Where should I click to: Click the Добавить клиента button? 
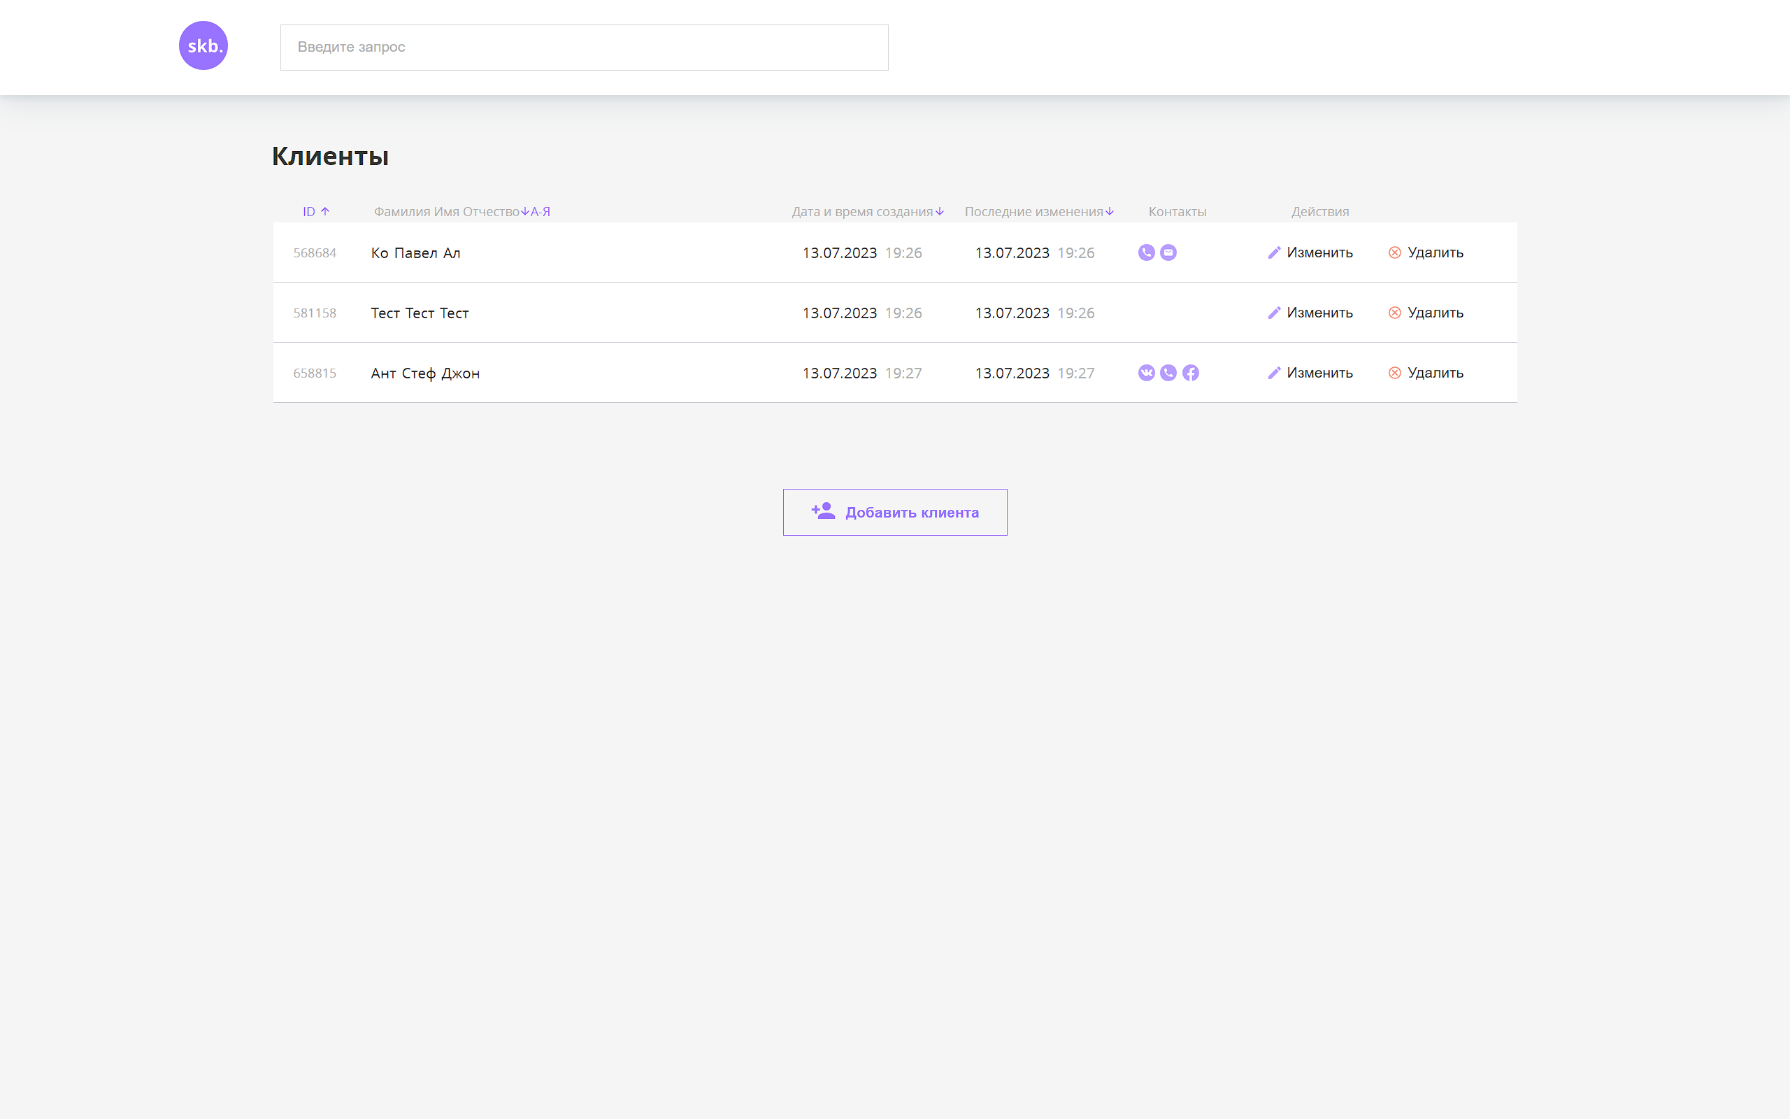pos(895,511)
